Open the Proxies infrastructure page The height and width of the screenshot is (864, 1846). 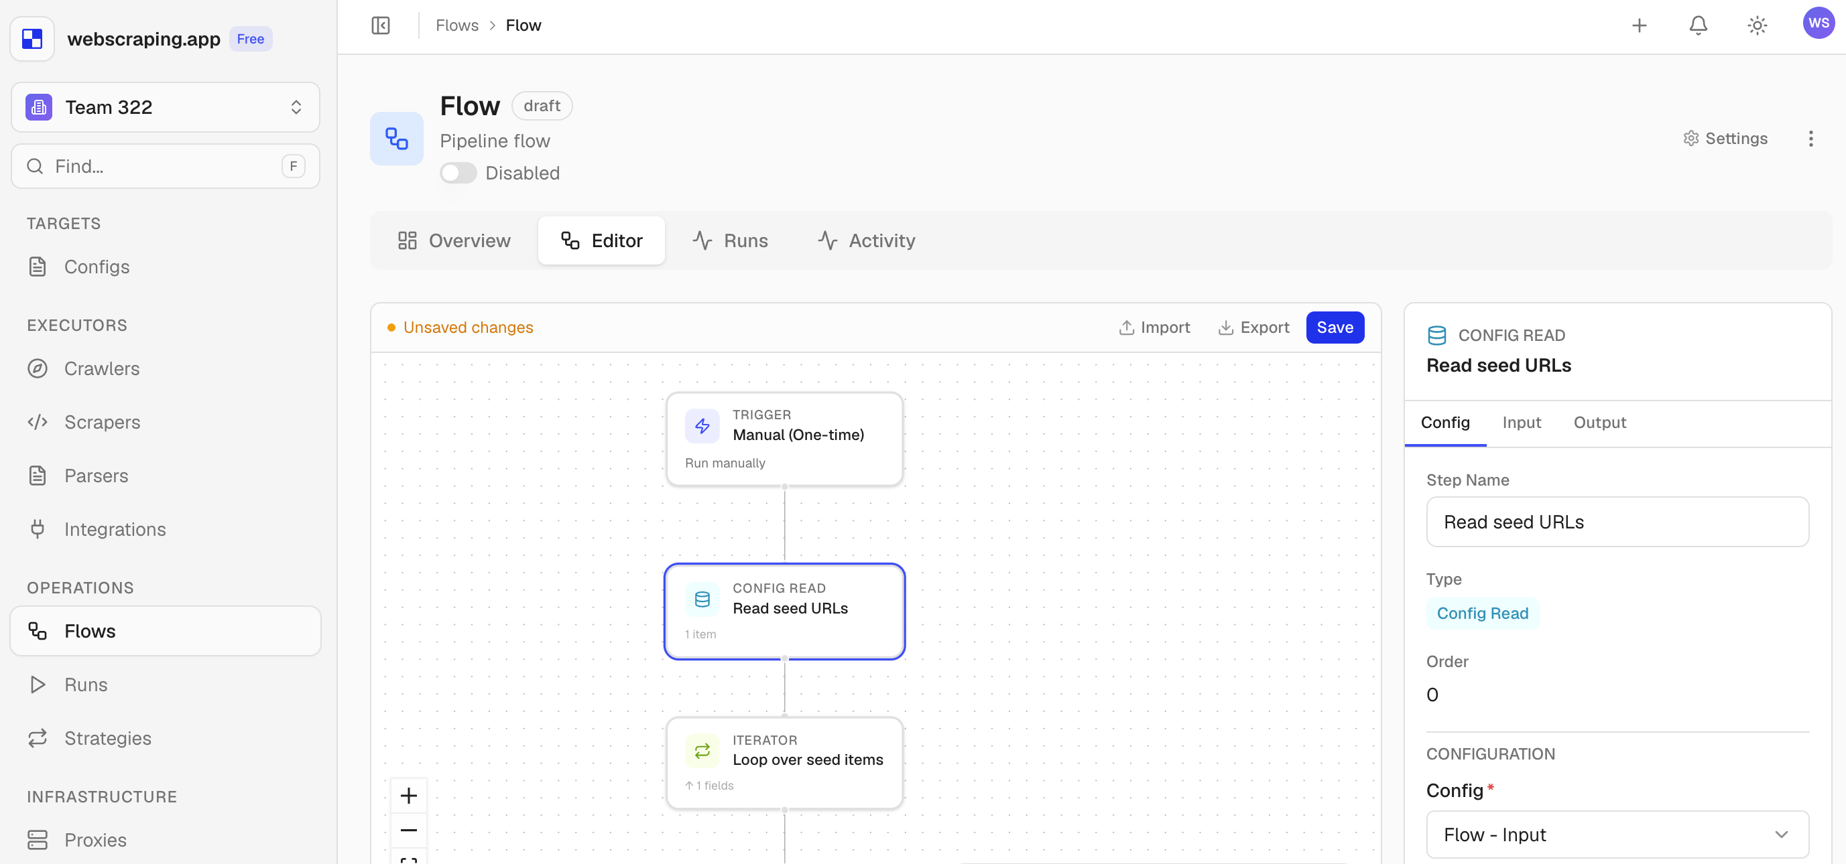point(95,840)
